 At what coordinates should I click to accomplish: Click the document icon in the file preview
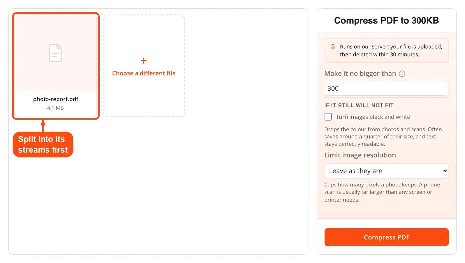point(56,53)
